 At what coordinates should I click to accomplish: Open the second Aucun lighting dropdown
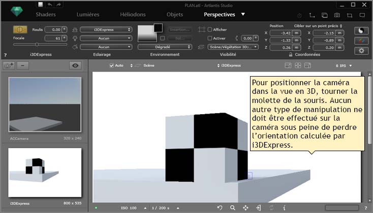click(x=106, y=47)
